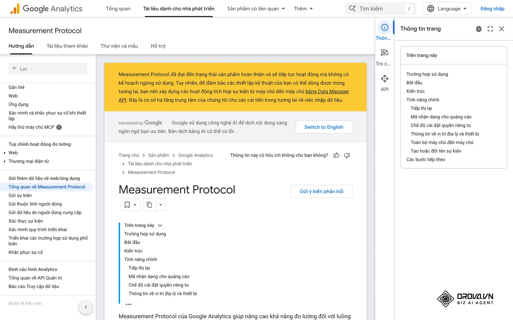Expand the Web tree item
The image size is (513, 320).
point(4,153)
